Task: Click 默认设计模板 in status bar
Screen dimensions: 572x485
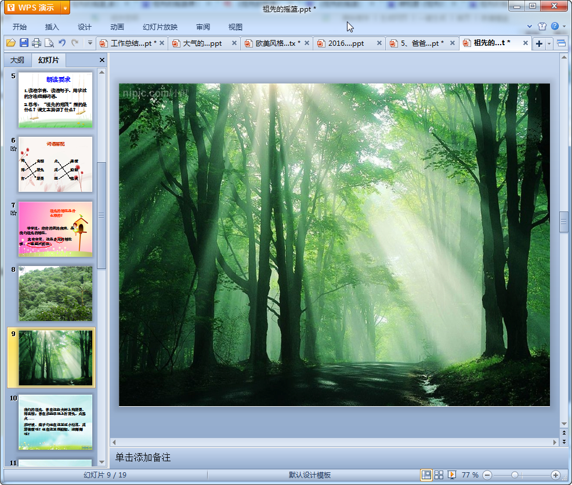Action: click(x=310, y=475)
